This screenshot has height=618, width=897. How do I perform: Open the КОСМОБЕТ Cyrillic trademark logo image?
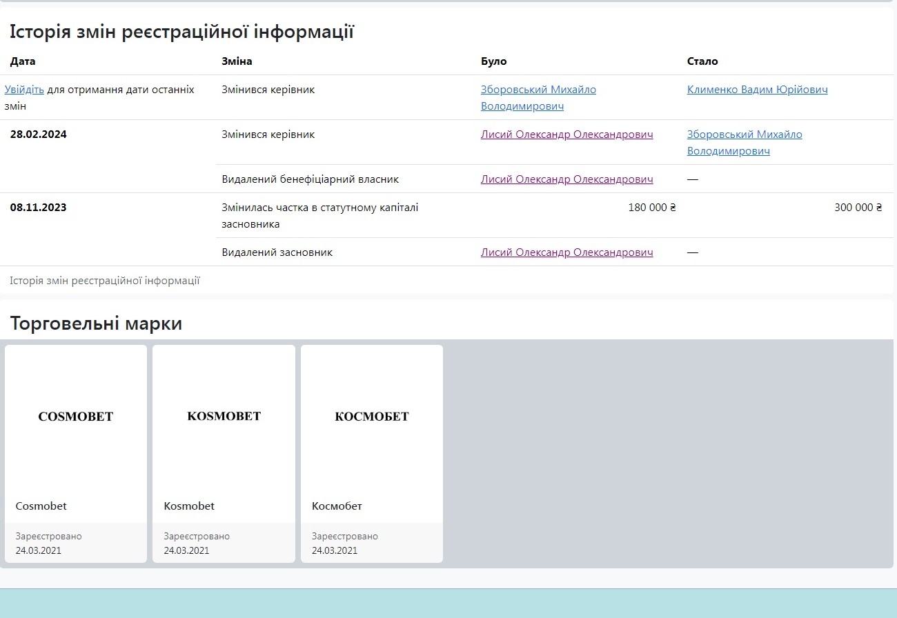(371, 417)
